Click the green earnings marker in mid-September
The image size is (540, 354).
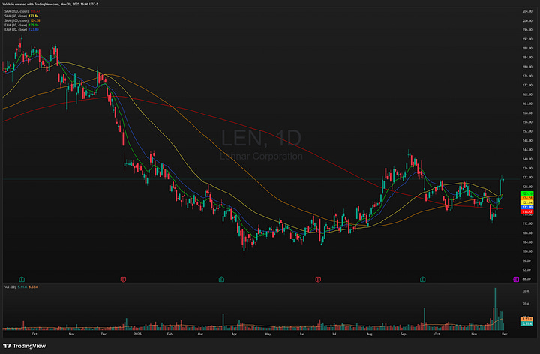(422, 279)
